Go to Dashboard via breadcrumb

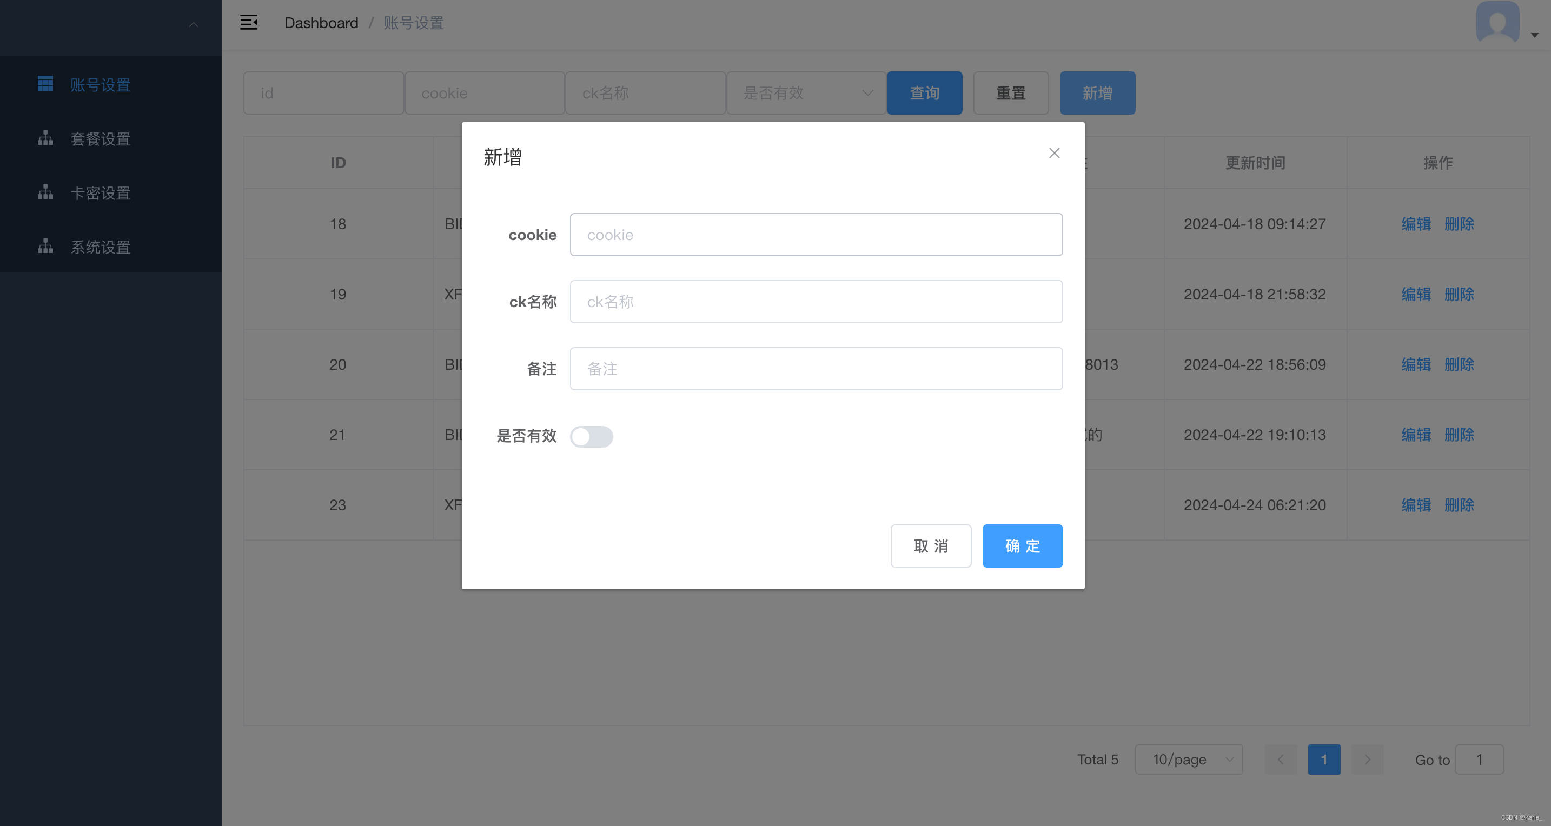[321, 23]
